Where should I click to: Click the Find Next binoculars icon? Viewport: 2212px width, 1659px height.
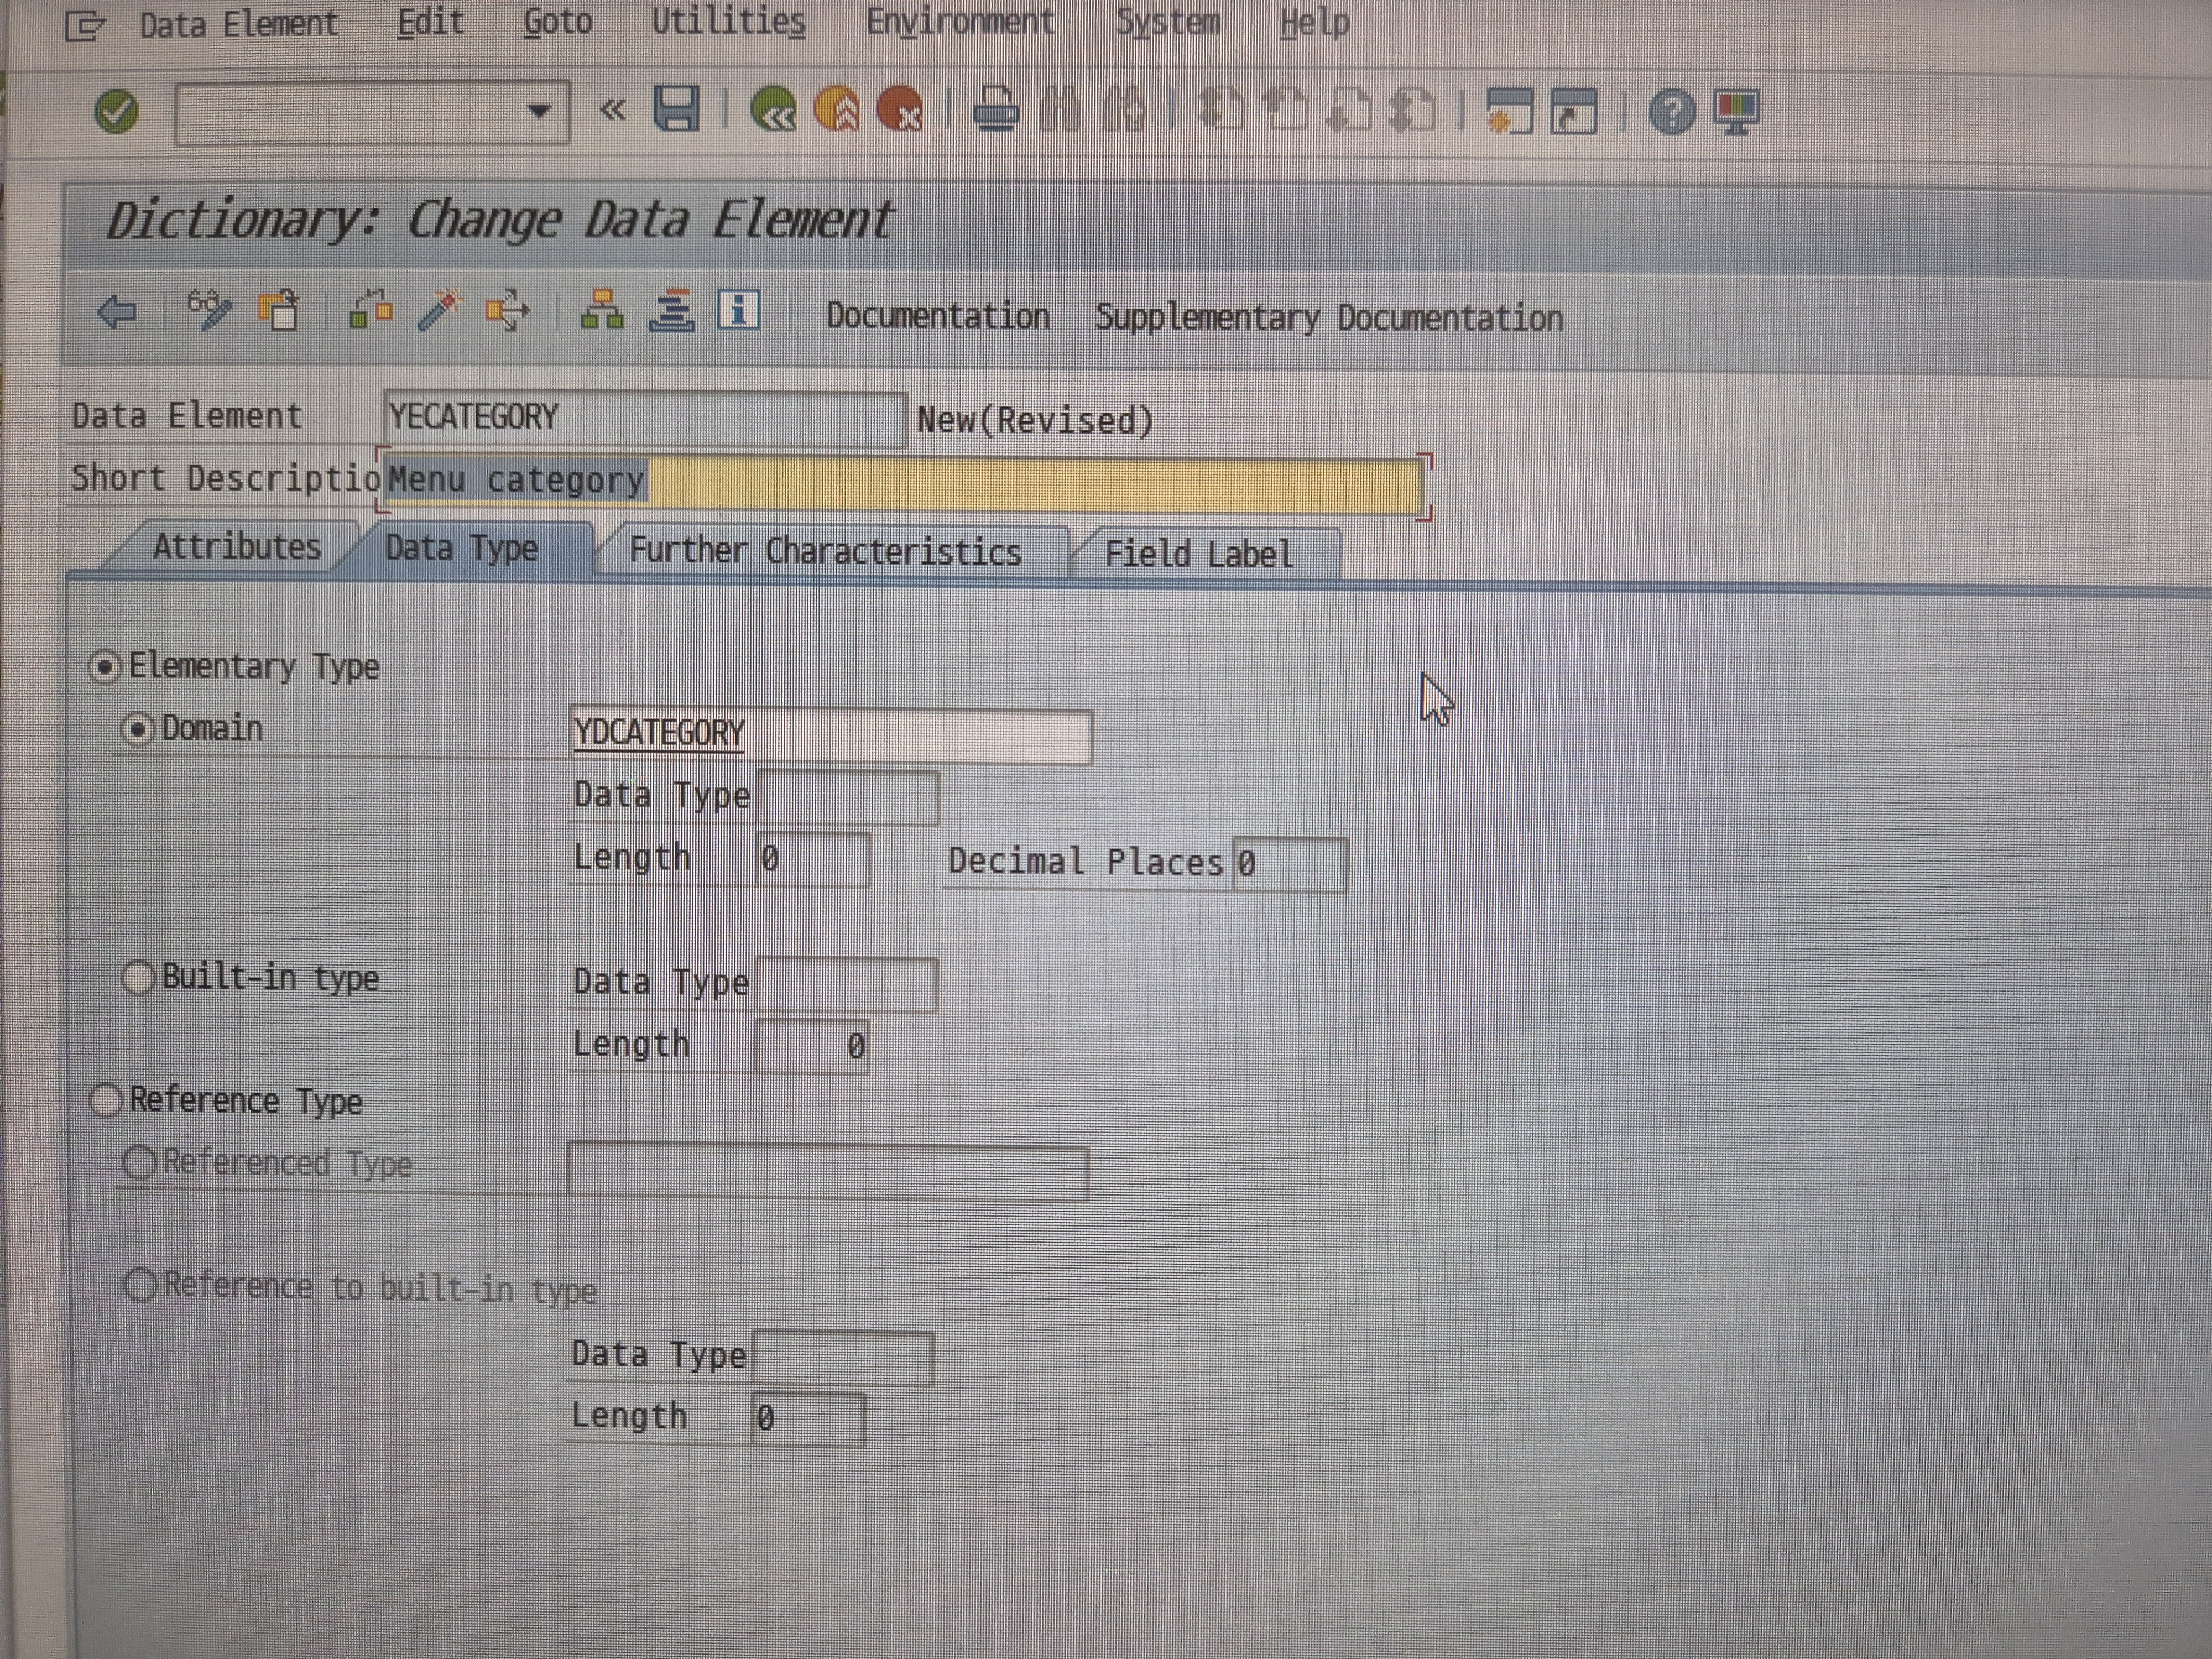(1123, 109)
